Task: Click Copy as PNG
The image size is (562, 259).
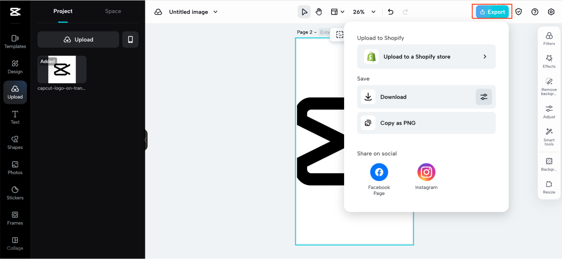Action: (x=426, y=123)
